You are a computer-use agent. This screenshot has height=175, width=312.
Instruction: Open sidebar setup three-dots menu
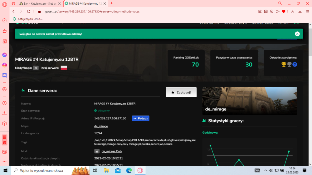point(4,161)
